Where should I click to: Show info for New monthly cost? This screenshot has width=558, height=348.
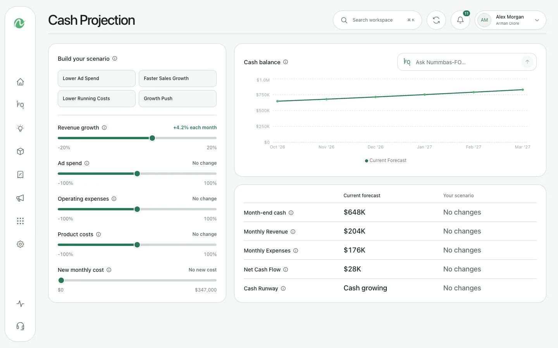(x=109, y=270)
